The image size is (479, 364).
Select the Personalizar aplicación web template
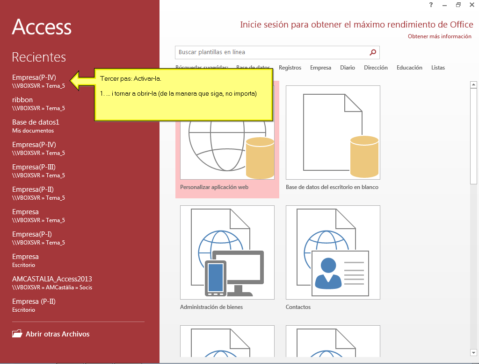(x=227, y=140)
